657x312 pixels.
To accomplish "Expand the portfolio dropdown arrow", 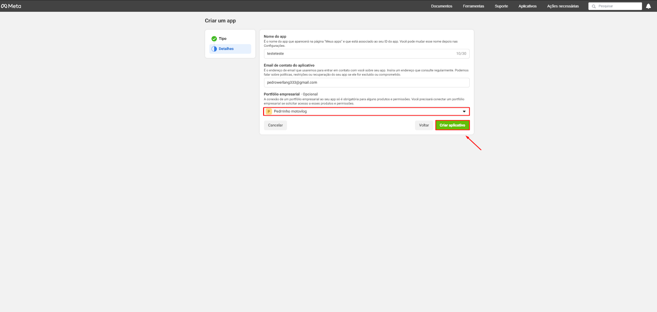I will click(x=464, y=112).
